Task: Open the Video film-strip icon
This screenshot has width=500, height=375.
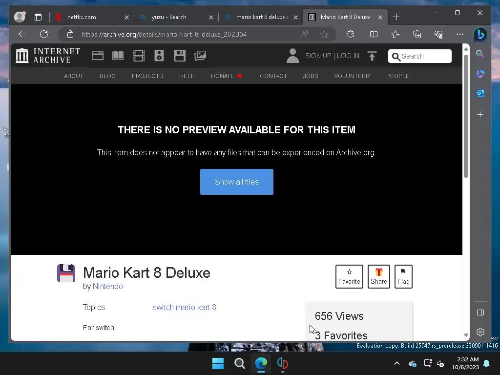Action: (x=138, y=56)
